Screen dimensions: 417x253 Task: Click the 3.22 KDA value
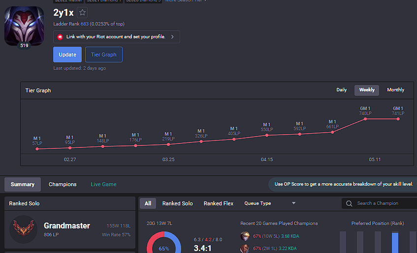(288, 249)
